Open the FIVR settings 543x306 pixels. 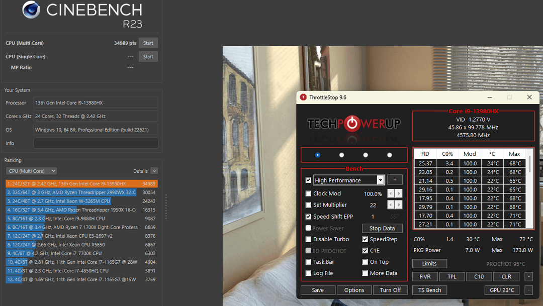[425, 277]
